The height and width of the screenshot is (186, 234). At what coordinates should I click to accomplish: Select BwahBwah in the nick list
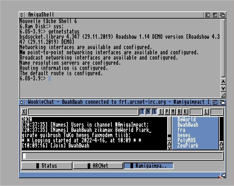tap(188, 125)
